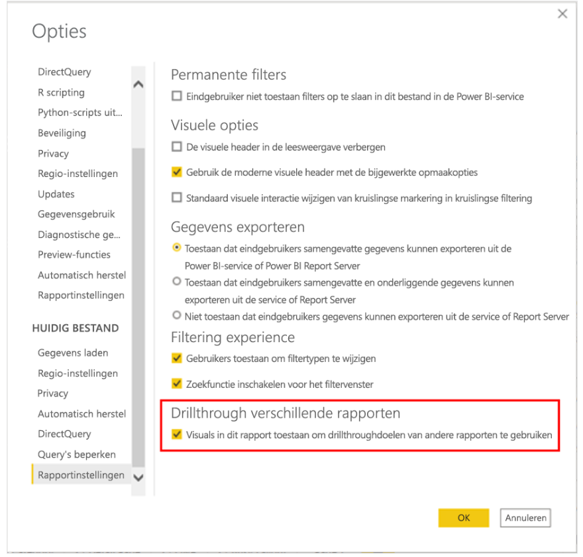The image size is (583, 557).
Task: Uncheck Zoekfunctie inschakelen voor het filtervenster
Action: click(x=177, y=384)
